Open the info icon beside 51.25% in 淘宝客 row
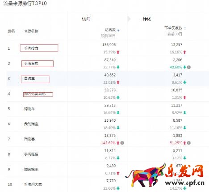The width and height of the screenshot is (209, 192). pyautogui.click(x=189, y=143)
